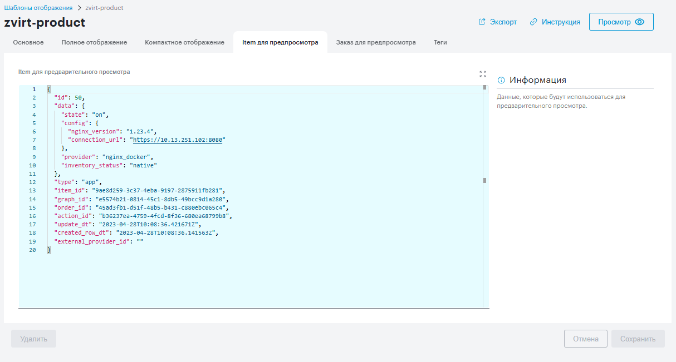676x362 pixels.
Task: Click the Отмена button
Action: (x=586, y=339)
